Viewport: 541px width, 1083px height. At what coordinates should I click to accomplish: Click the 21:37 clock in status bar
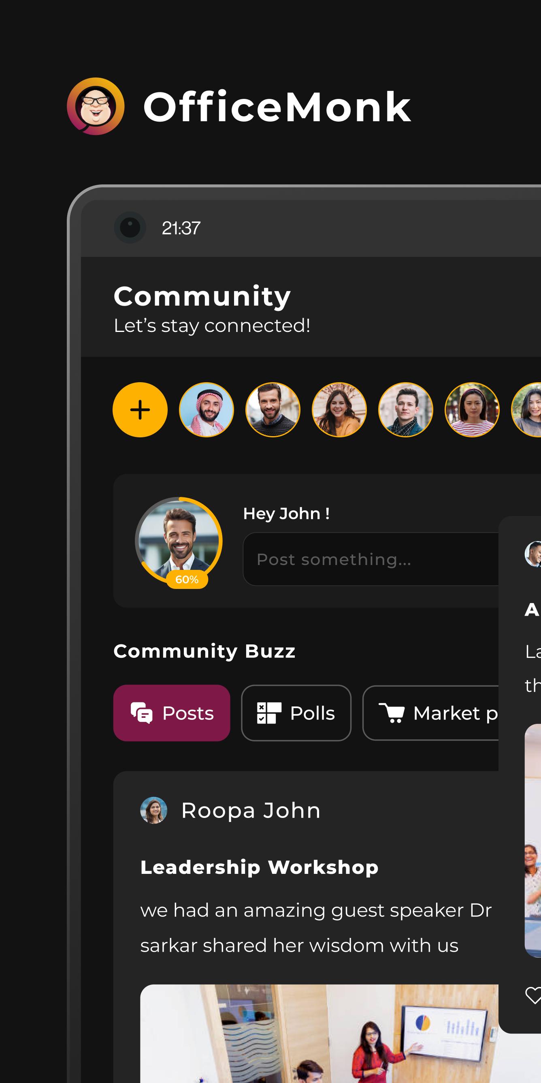click(x=181, y=228)
